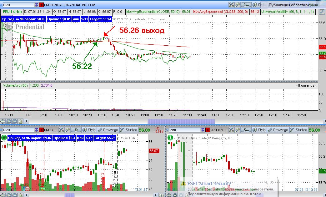Click the PRU symbol field in daily chart

coord(18,130)
